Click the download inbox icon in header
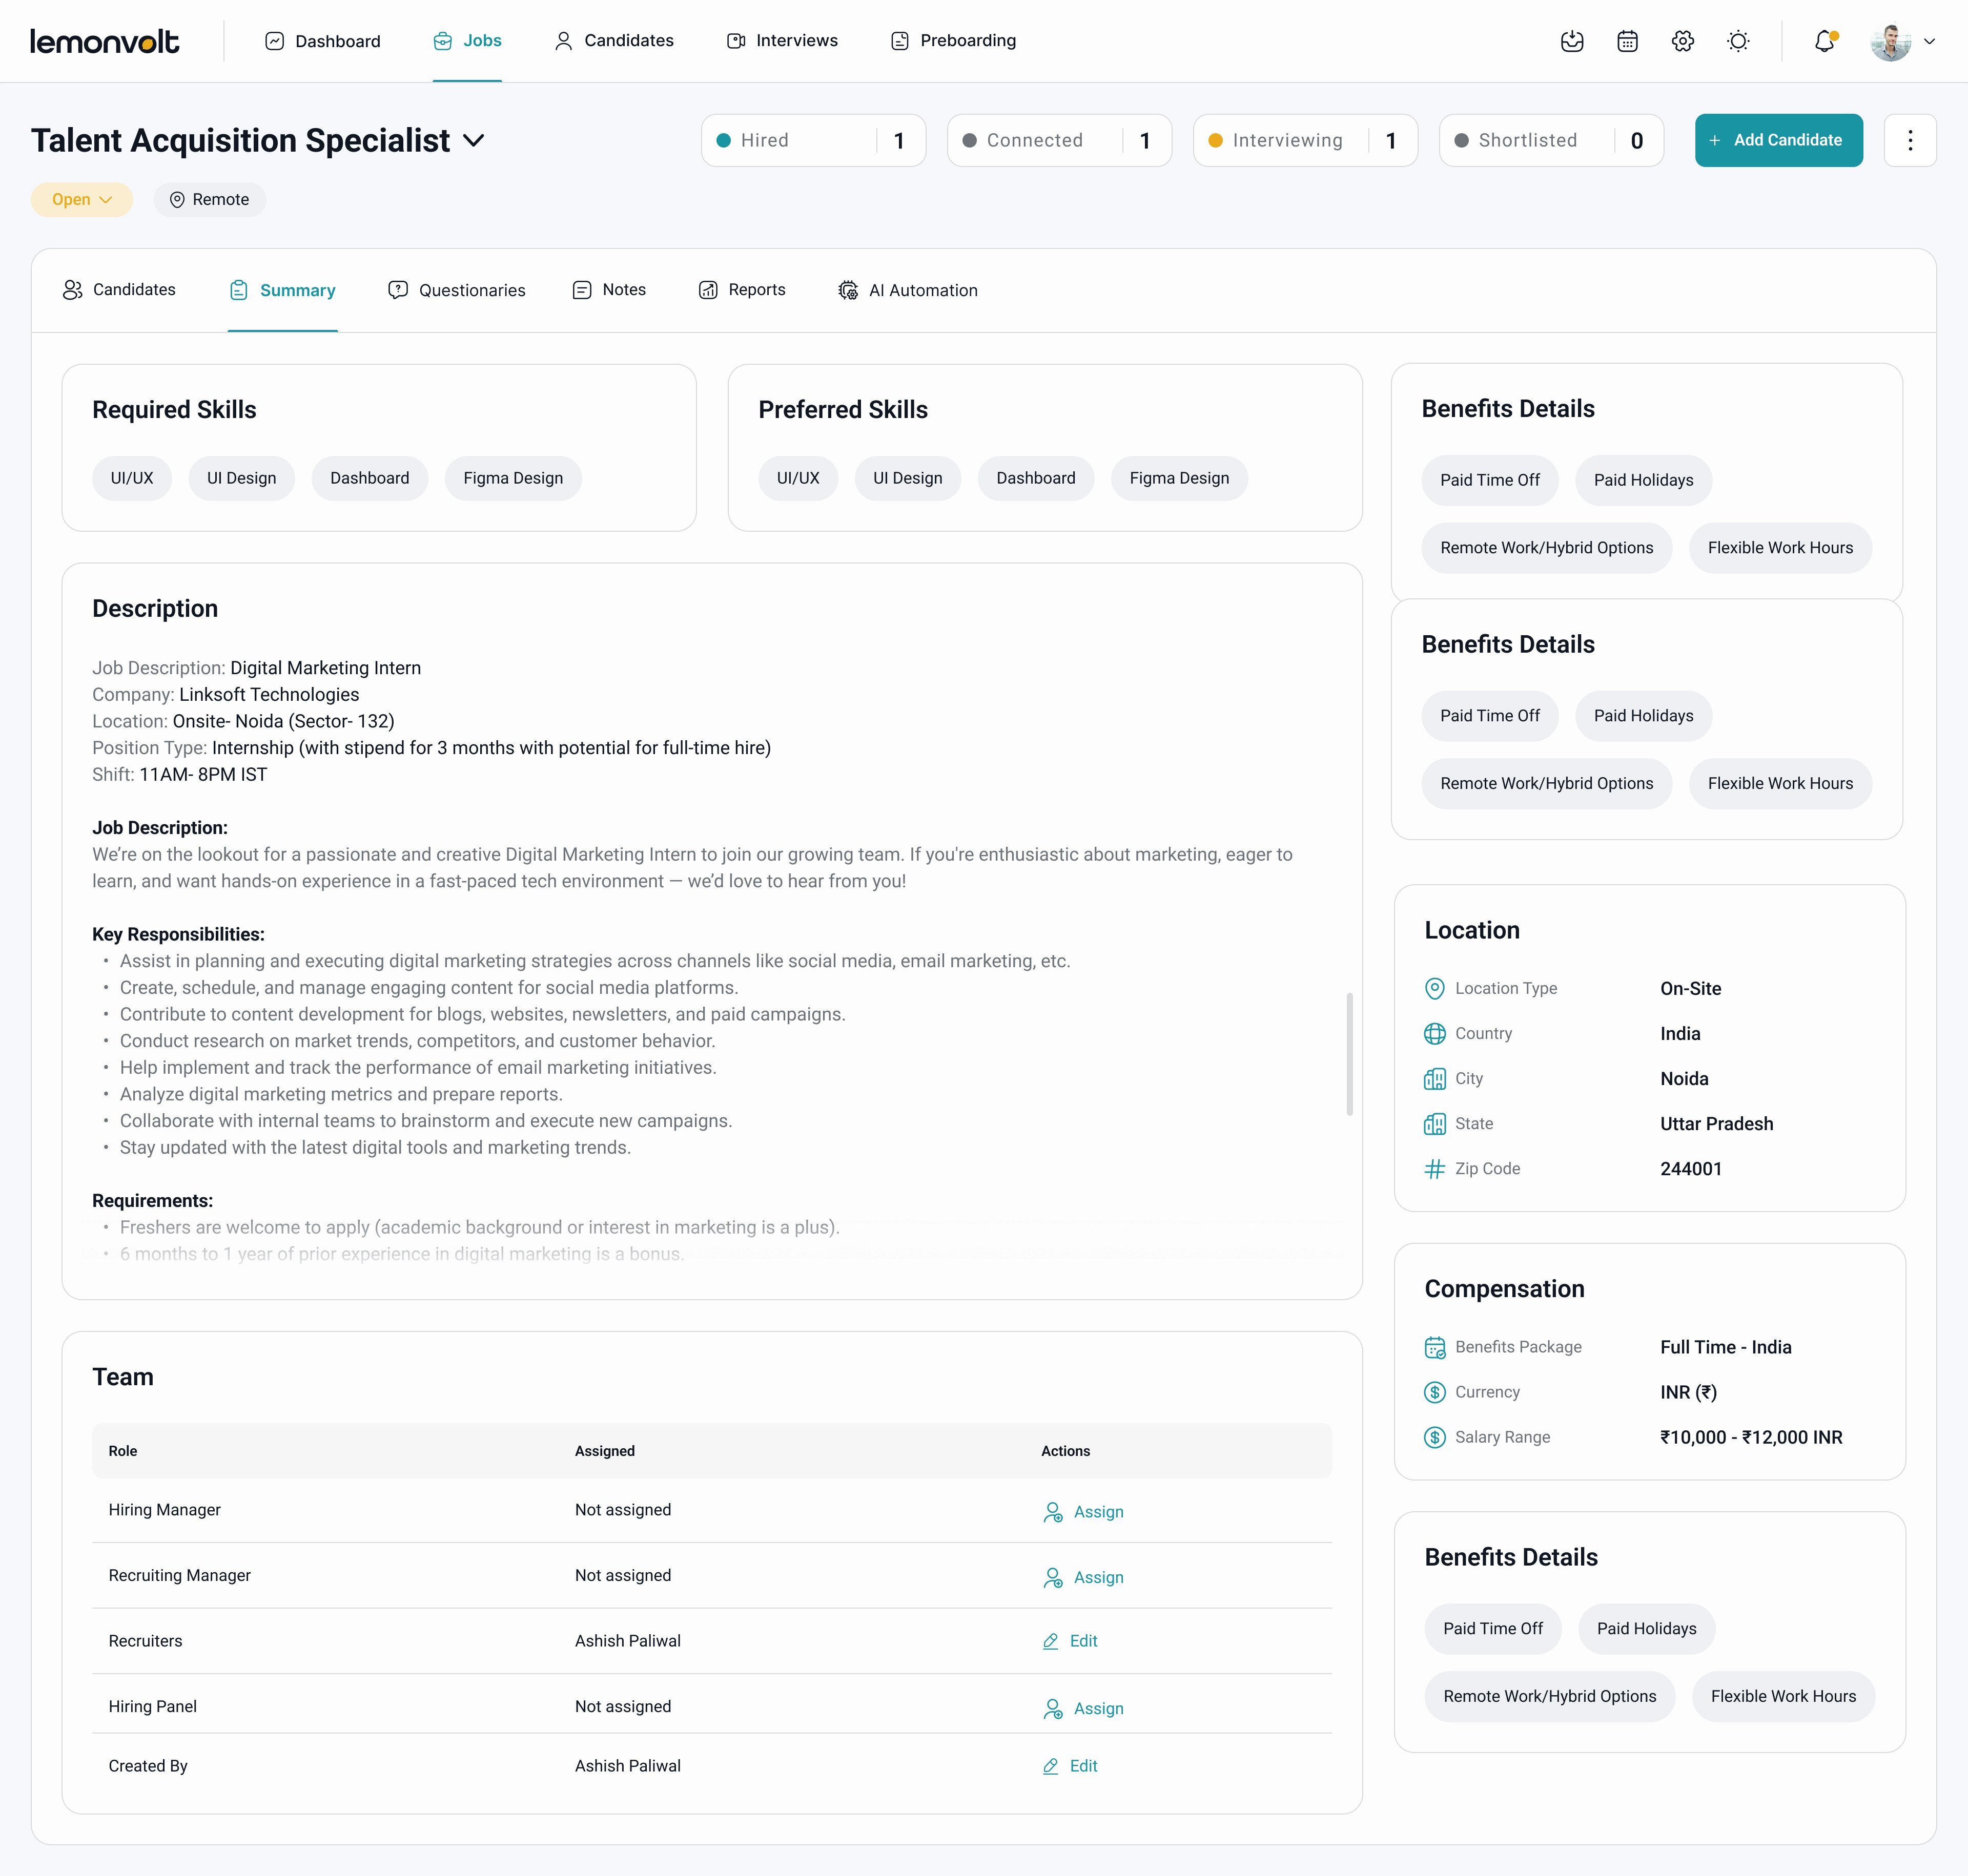This screenshot has height=1876, width=1968. [x=1572, y=41]
